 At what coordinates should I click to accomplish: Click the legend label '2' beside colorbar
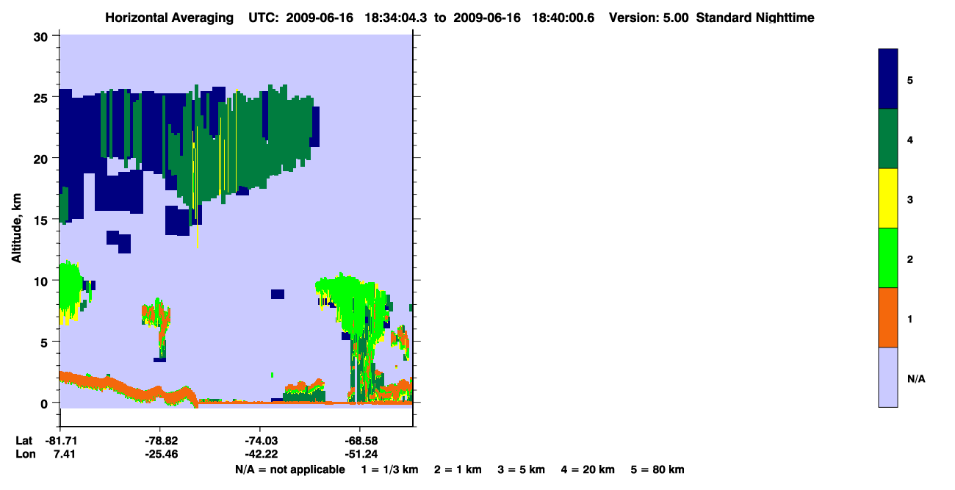tap(909, 259)
